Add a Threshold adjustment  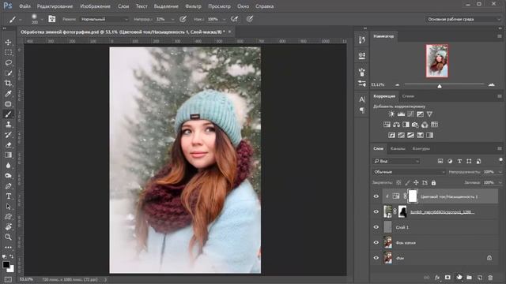(x=410, y=135)
